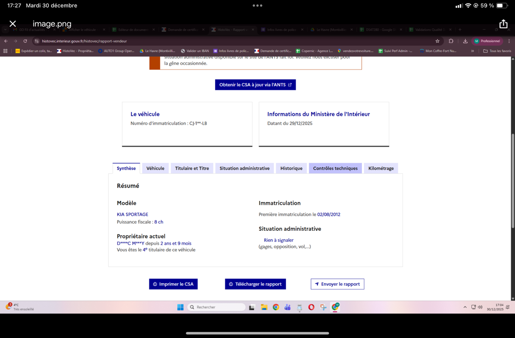Viewport: 515px width, 338px height.
Task: Expand the hidden system tray icons chevron
Action: (x=465, y=307)
